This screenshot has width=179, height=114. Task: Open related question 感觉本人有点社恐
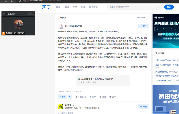167,65
